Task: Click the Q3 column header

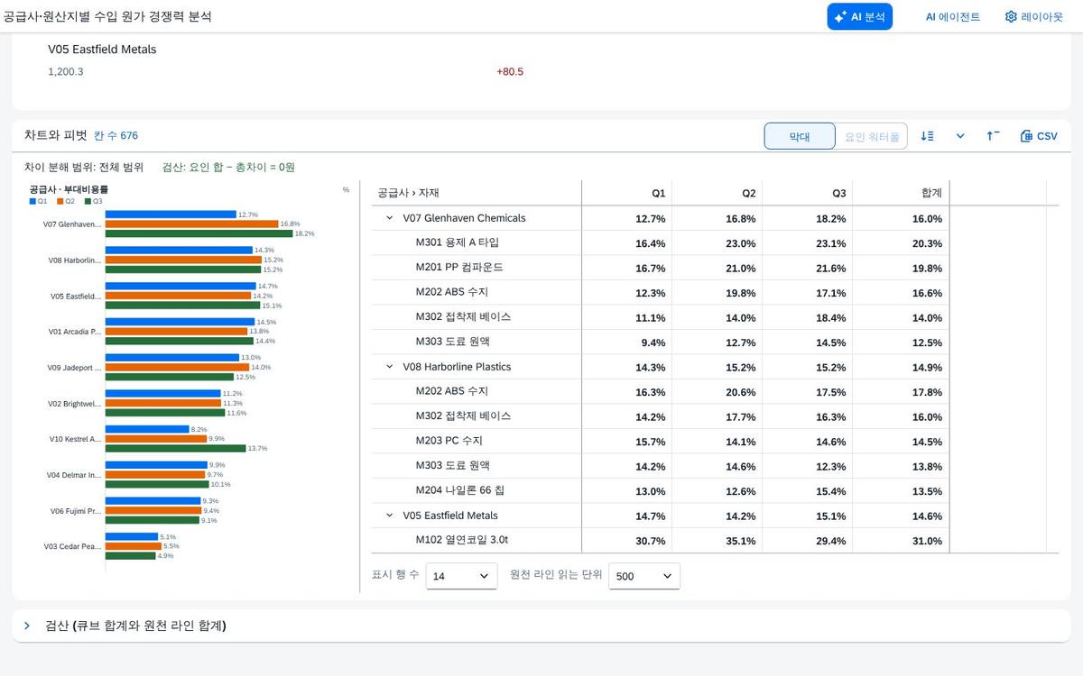Action: coord(807,193)
